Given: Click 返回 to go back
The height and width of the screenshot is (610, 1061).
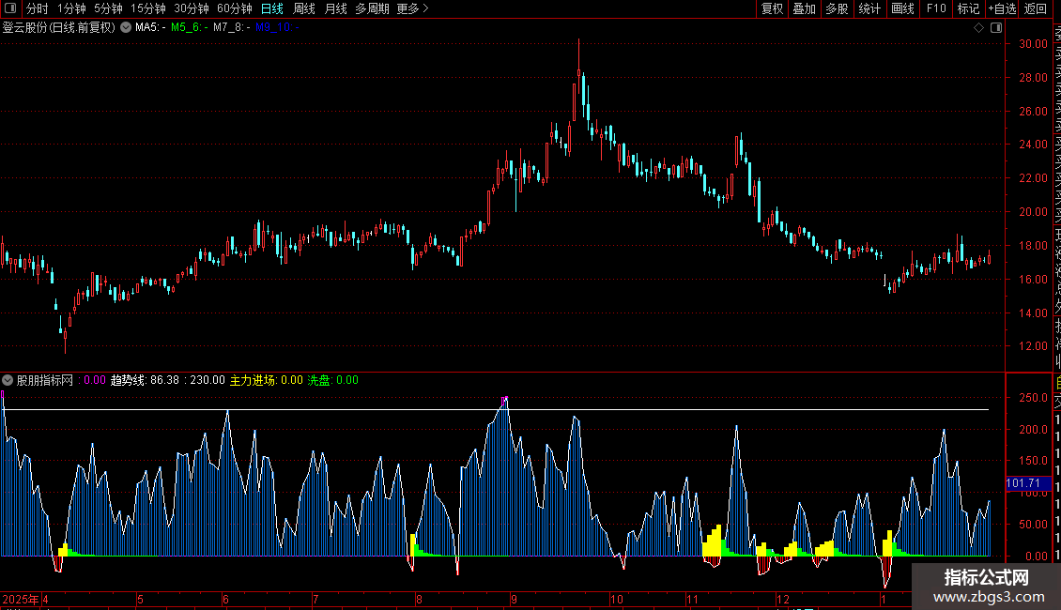Looking at the screenshot, I should [x=1036, y=8].
